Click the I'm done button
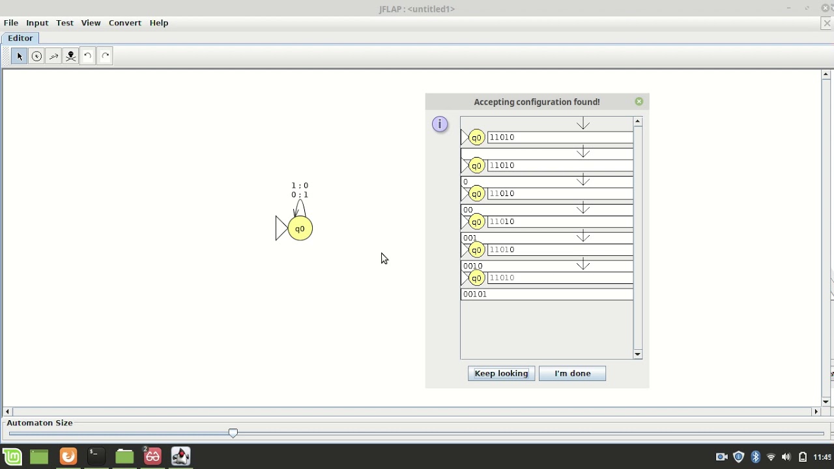The image size is (834, 469). pos(572,373)
